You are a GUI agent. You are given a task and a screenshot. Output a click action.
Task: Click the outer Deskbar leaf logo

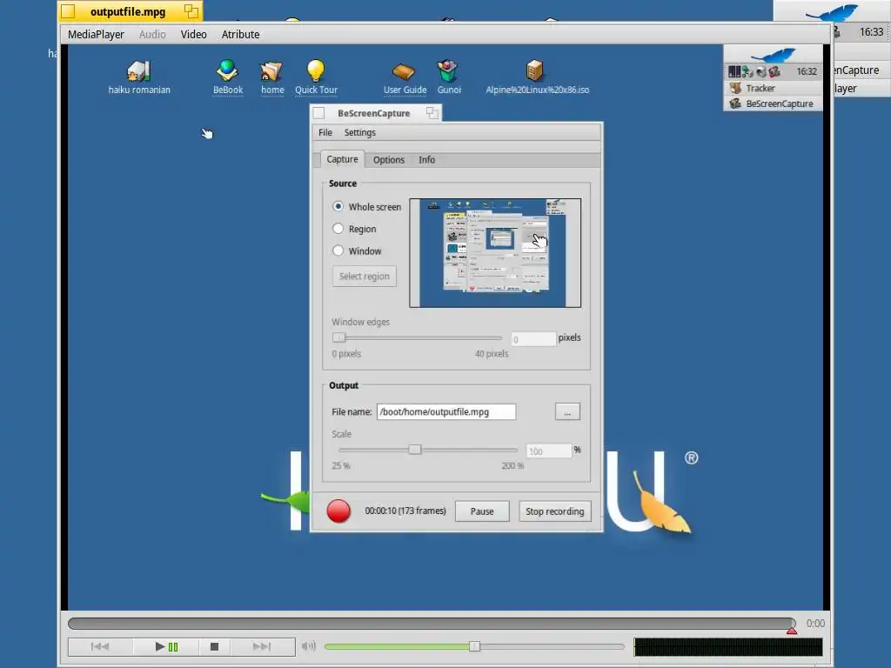[x=832, y=12]
